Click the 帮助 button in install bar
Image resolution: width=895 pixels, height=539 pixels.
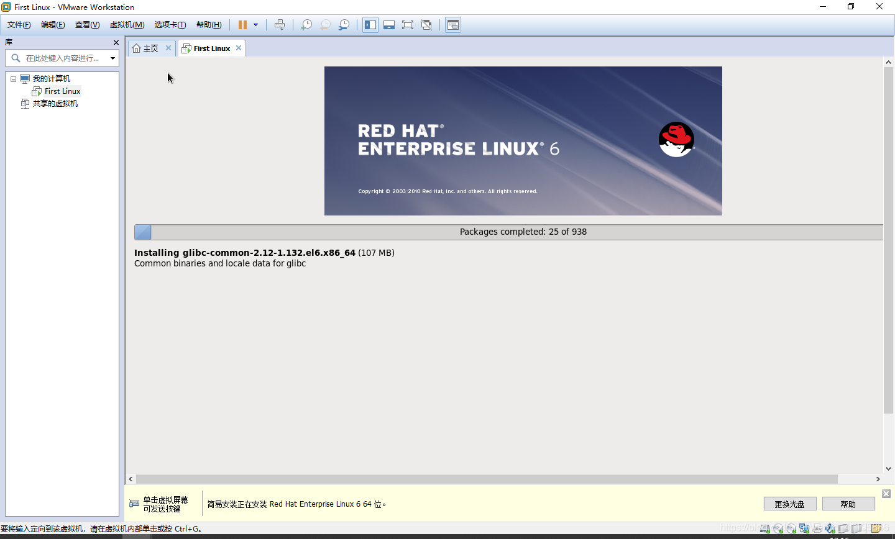(848, 504)
